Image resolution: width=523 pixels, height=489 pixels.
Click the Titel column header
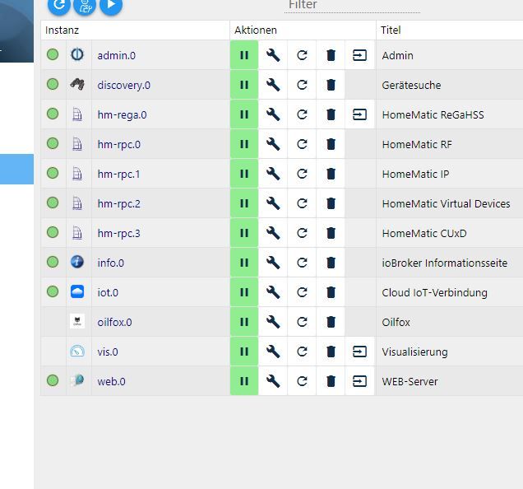[391, 30]
